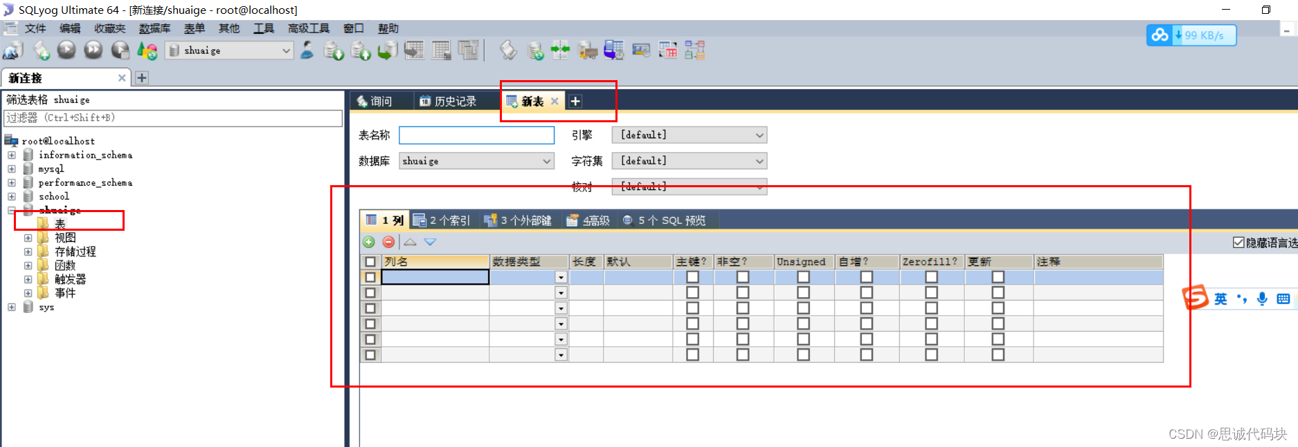Open the 数据库 menu
Viewport: 1298px width, 447px height.
pos(154,28)
